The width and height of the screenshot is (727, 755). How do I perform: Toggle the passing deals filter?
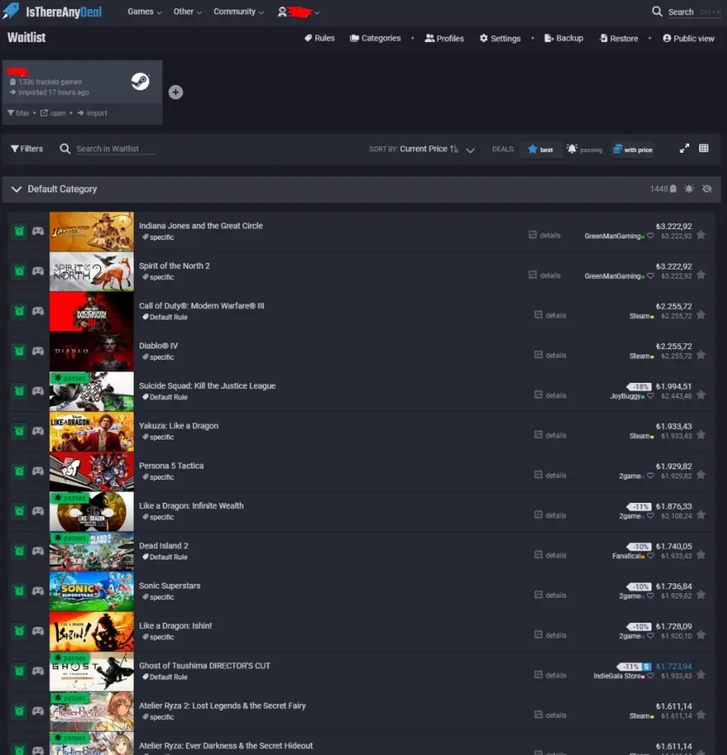coord(584,150)
